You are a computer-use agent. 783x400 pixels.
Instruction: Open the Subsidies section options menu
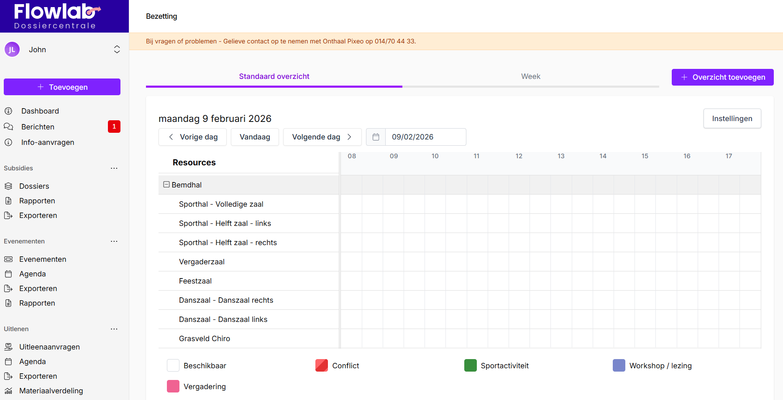(x=114, y=168)
